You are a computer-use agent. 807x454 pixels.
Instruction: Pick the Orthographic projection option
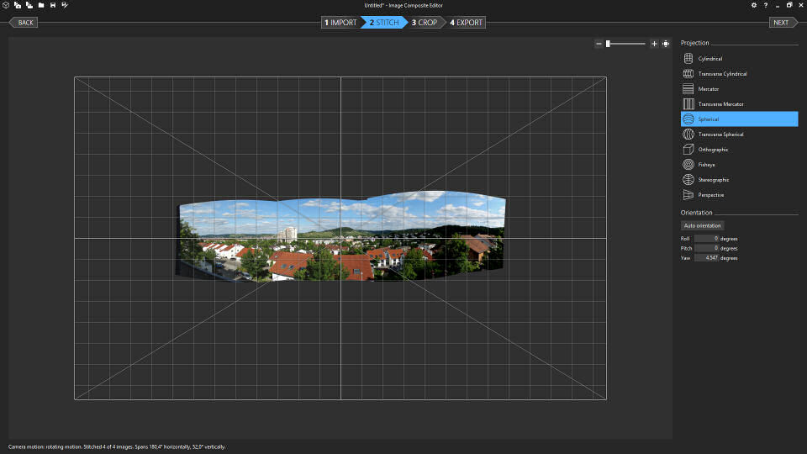(713, 150)
